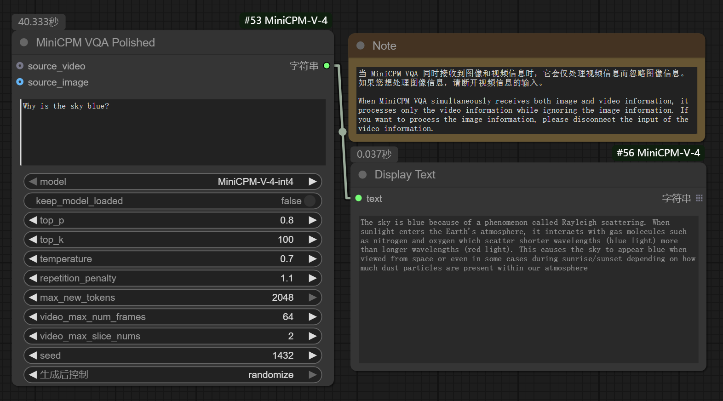The height and width of the screenshot is (401, 723).
Task: Click the 'Why is the sky blue?' prompt box
Action: point(173,132)
